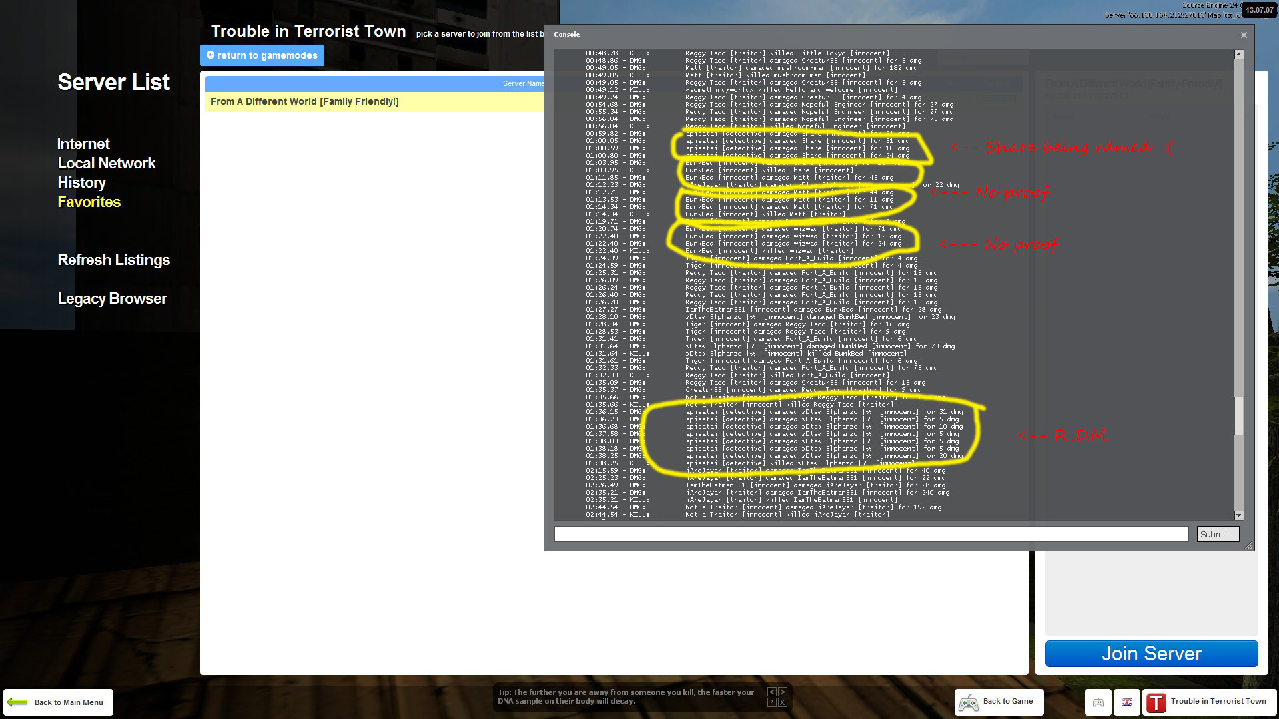Image resolution: width=1279 pixels, height=719 pixels.
Task: Click the question mark on tip box
Action: pyautogui.click(x=772, y=702)
